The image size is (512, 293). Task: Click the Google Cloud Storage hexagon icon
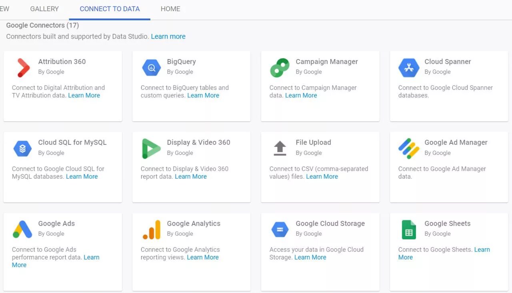[280, 230]
